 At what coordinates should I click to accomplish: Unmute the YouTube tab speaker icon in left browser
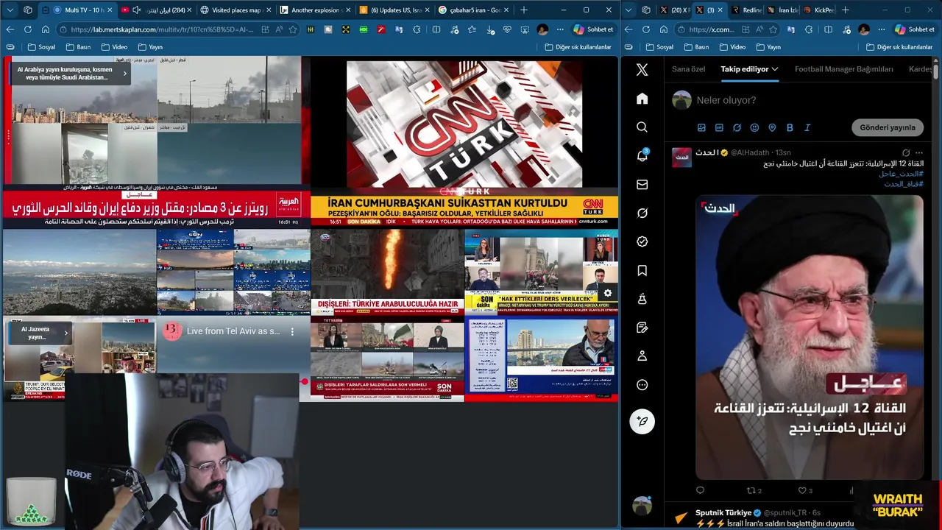pyautogui.click(x=137, y=10)
